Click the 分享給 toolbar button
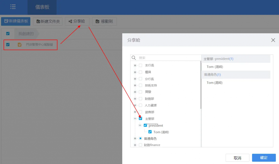 [77, 21]
